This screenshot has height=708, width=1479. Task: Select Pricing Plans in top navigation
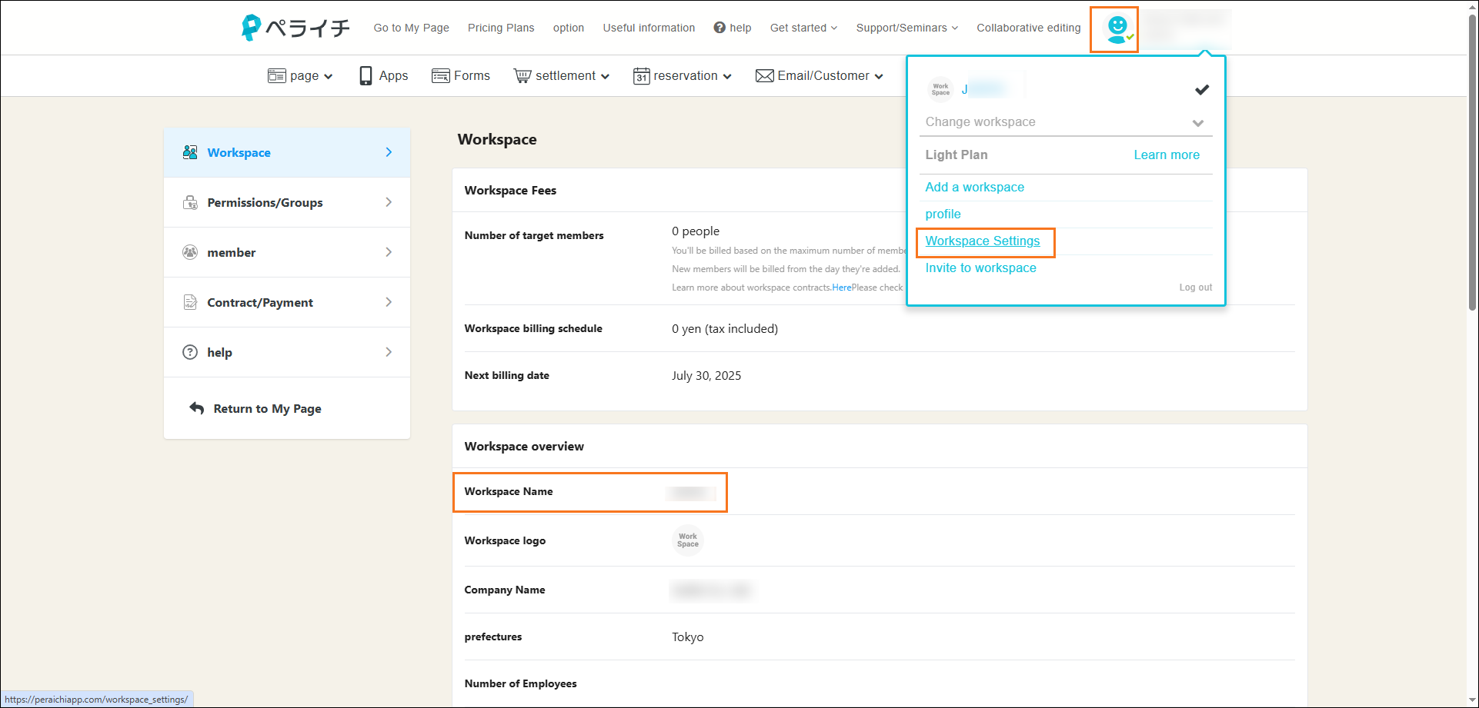[501, 28]
